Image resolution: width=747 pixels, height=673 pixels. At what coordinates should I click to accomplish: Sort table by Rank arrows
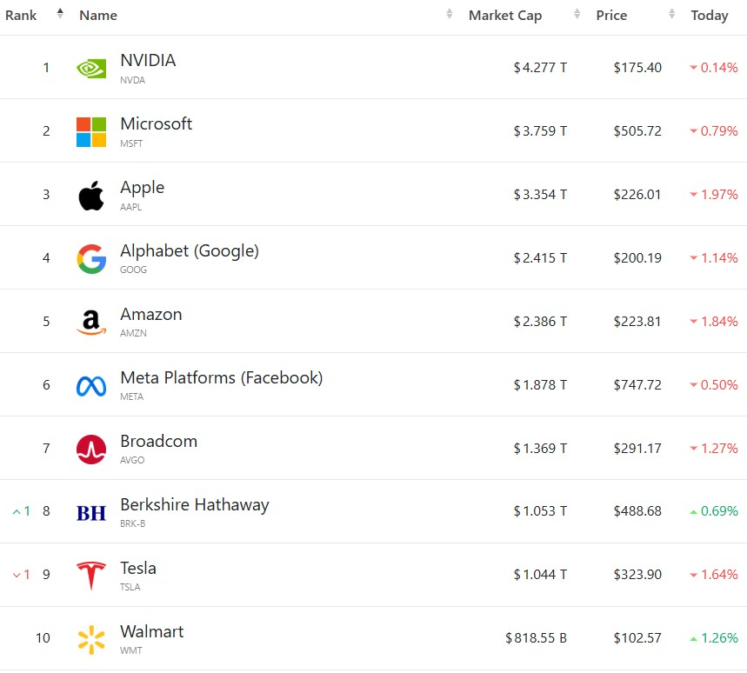coord(60,13)
